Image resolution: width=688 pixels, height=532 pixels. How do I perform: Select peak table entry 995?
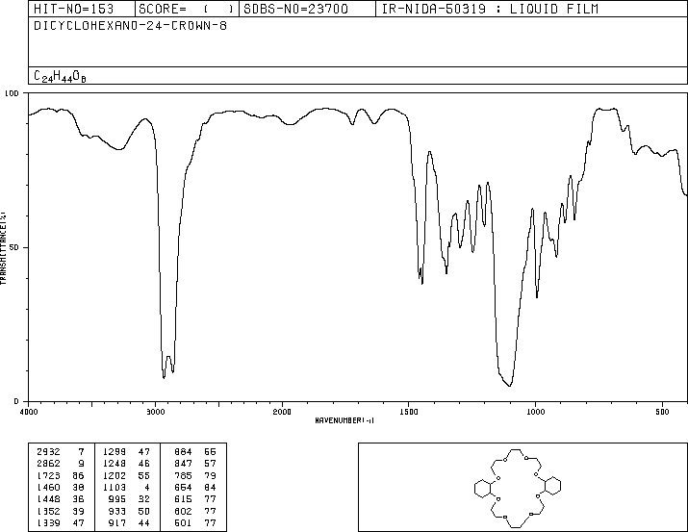[117, 499]
